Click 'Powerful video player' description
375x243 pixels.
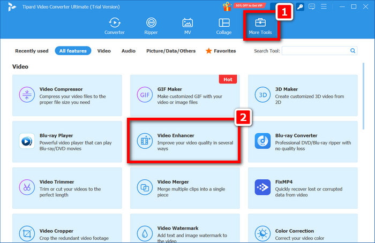[x=76, y=146]
